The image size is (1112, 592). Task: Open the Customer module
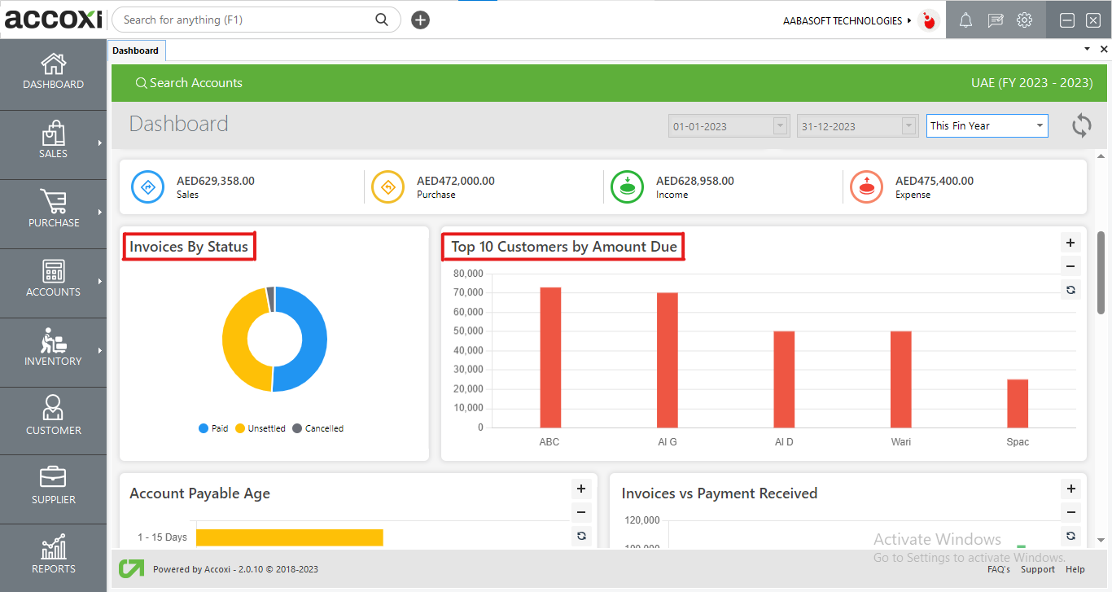(x=53, y=417)
